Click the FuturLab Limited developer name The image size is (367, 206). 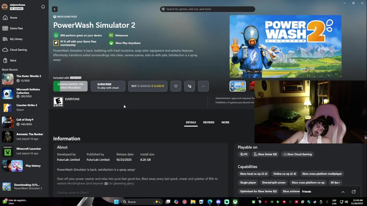(68, 160)
